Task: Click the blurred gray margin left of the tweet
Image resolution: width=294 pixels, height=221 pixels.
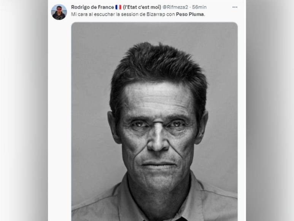Action: (24, 114)
